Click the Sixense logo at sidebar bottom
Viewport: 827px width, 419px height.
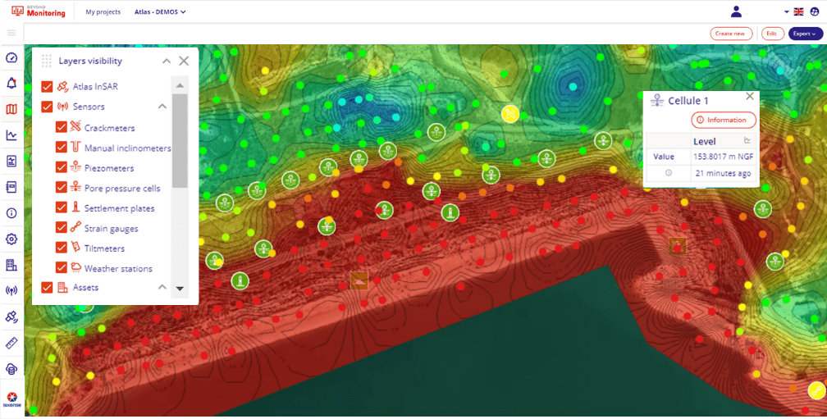click(11, 399)
